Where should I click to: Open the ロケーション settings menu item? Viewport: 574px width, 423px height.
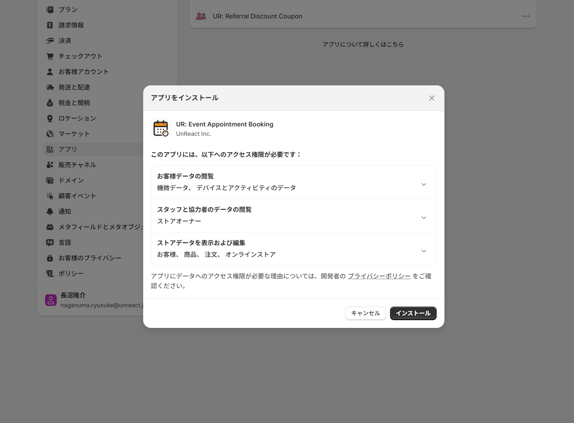(93, 118)
